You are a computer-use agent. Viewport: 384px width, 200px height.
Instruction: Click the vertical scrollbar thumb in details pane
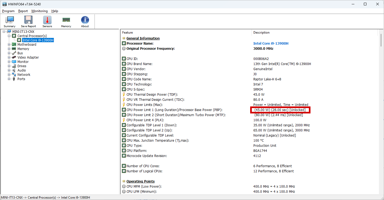[x=381, y=40]
